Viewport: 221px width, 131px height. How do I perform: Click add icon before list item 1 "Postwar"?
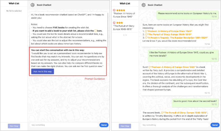pos(146,31)
